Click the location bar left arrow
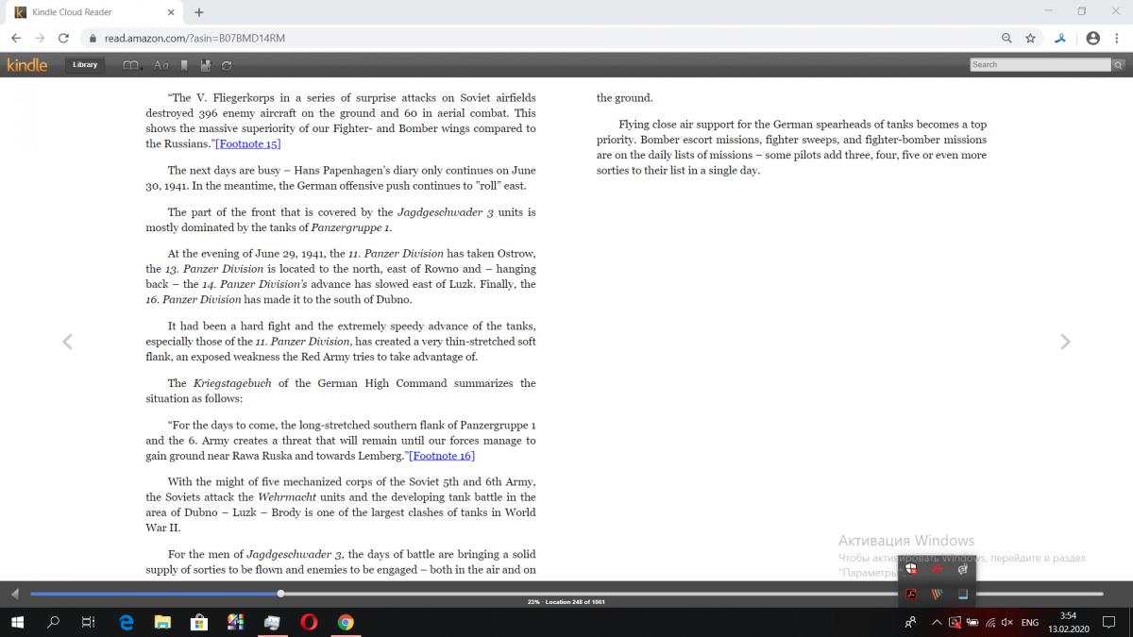Screen dimensions: 1133x637 (x=14, y=594)
